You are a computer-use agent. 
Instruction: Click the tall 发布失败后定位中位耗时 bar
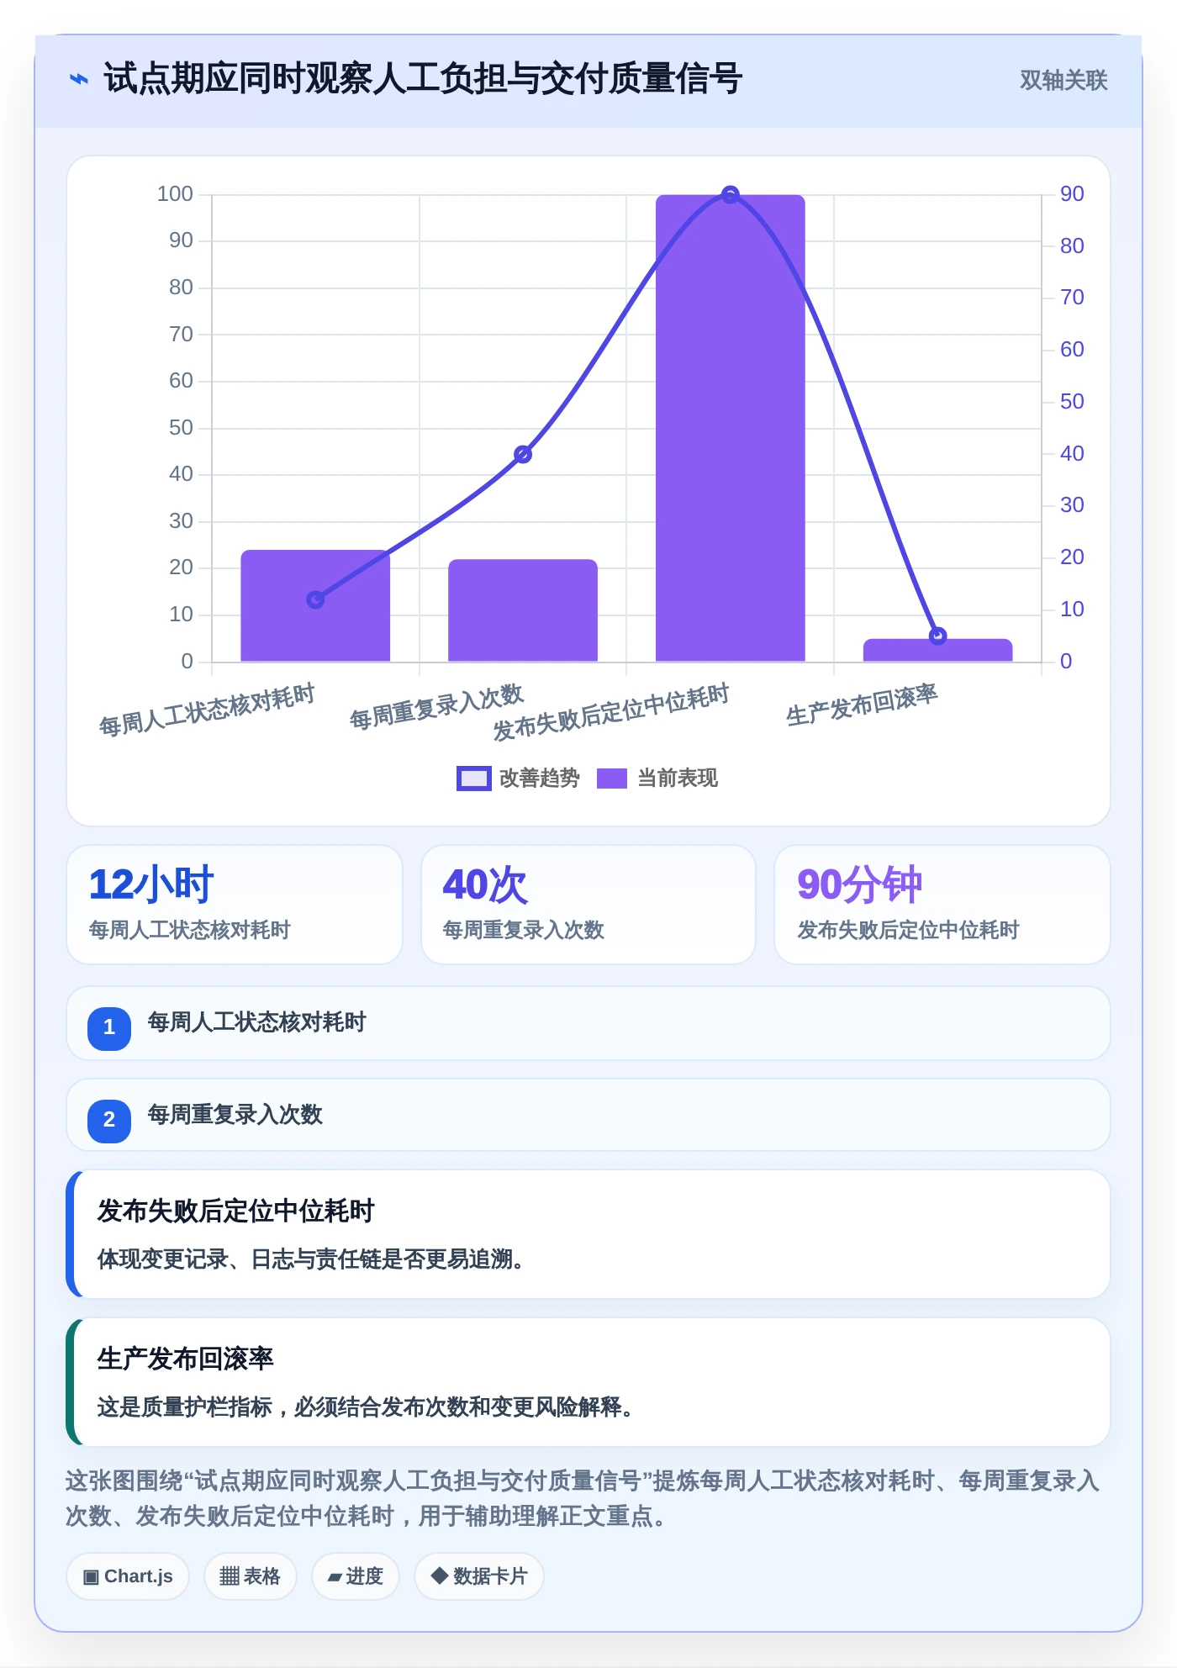[x=731, y=428]
